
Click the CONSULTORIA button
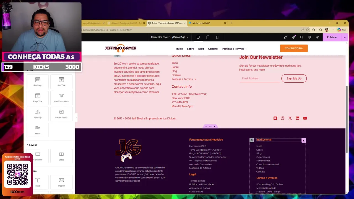(x=294, y=48)
